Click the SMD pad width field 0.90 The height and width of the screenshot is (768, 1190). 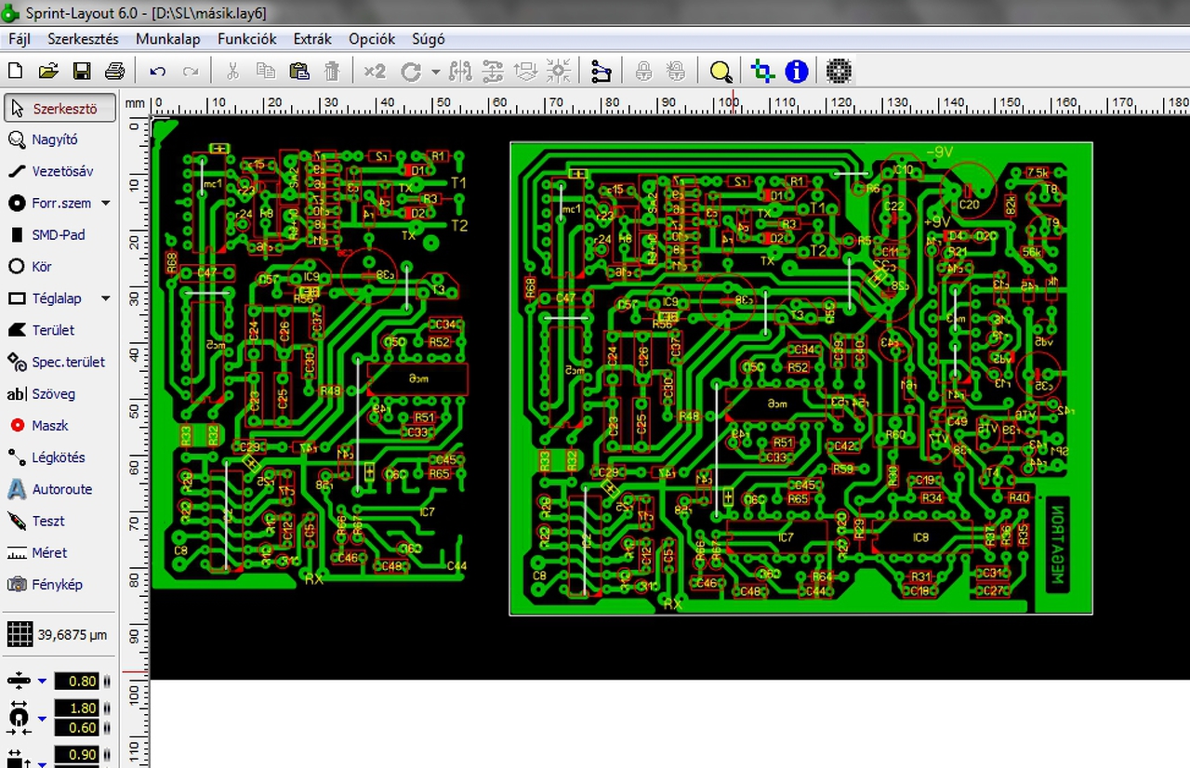point(77,755)
